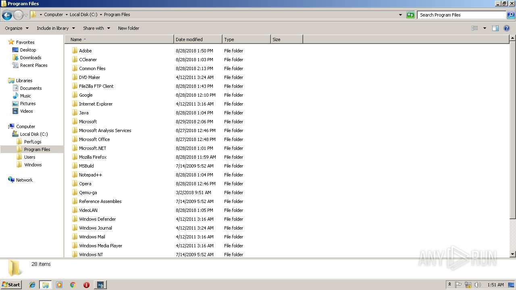Open Internet Explorer from the taskbar
Image resolution: width=516 pixels, height=290 pixels.
point(32,285)
